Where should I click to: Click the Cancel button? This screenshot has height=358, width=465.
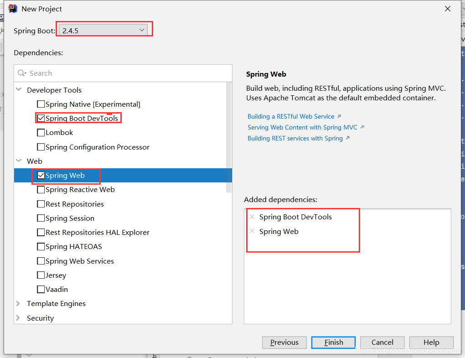click(x=382, y=342)
